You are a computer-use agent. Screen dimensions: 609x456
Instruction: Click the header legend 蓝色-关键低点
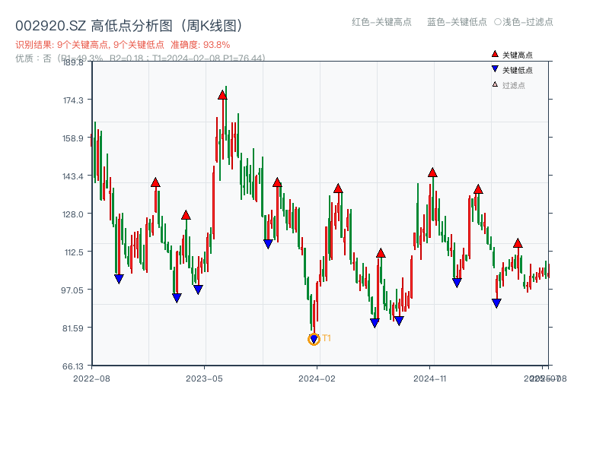coord(457,22)
